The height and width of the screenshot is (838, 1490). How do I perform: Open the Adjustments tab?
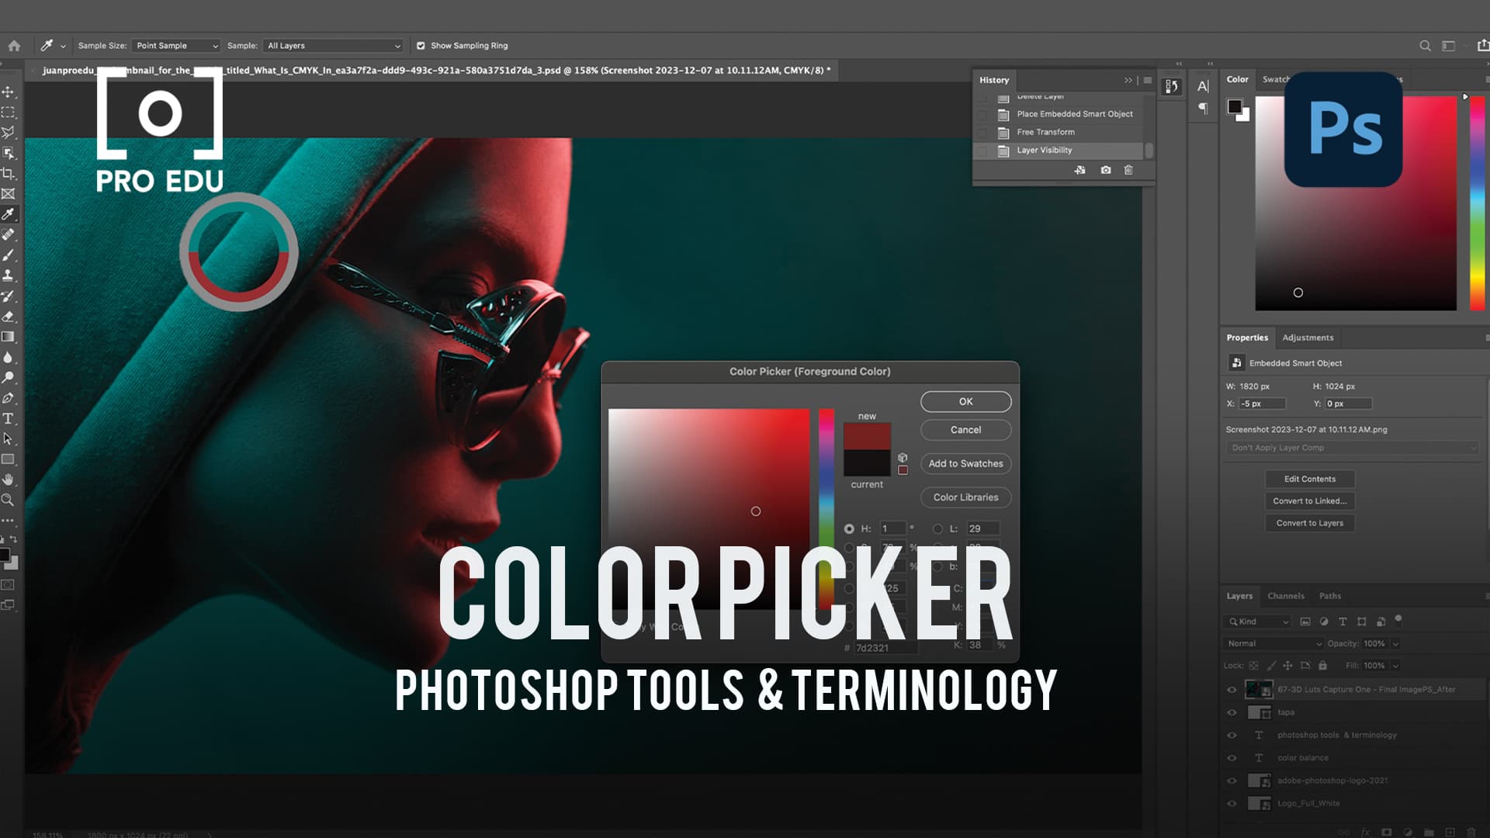pyautogui.click(x=1308, y=338)
